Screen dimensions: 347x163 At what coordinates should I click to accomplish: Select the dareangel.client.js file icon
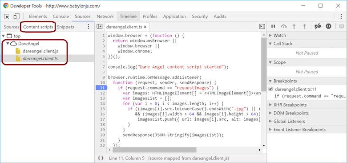(x=18, y=51)
